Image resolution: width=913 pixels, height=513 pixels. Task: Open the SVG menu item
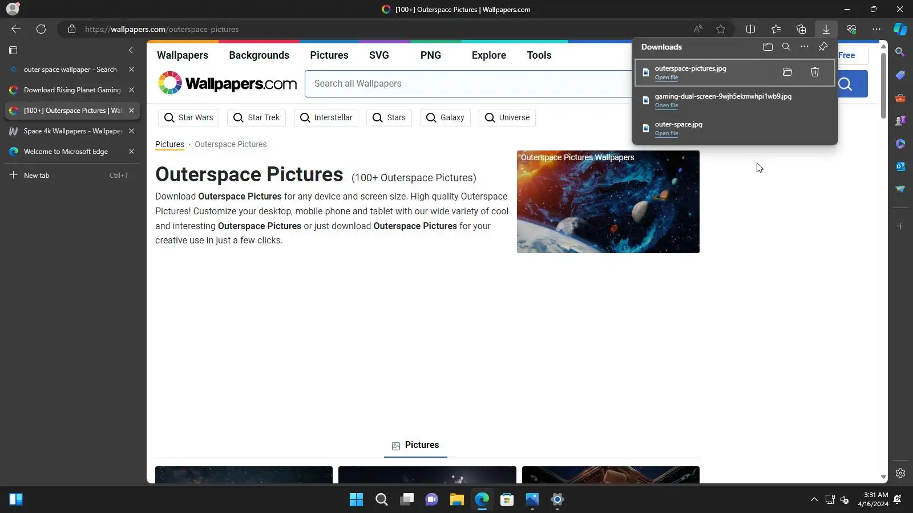click(x=379, y=55)
